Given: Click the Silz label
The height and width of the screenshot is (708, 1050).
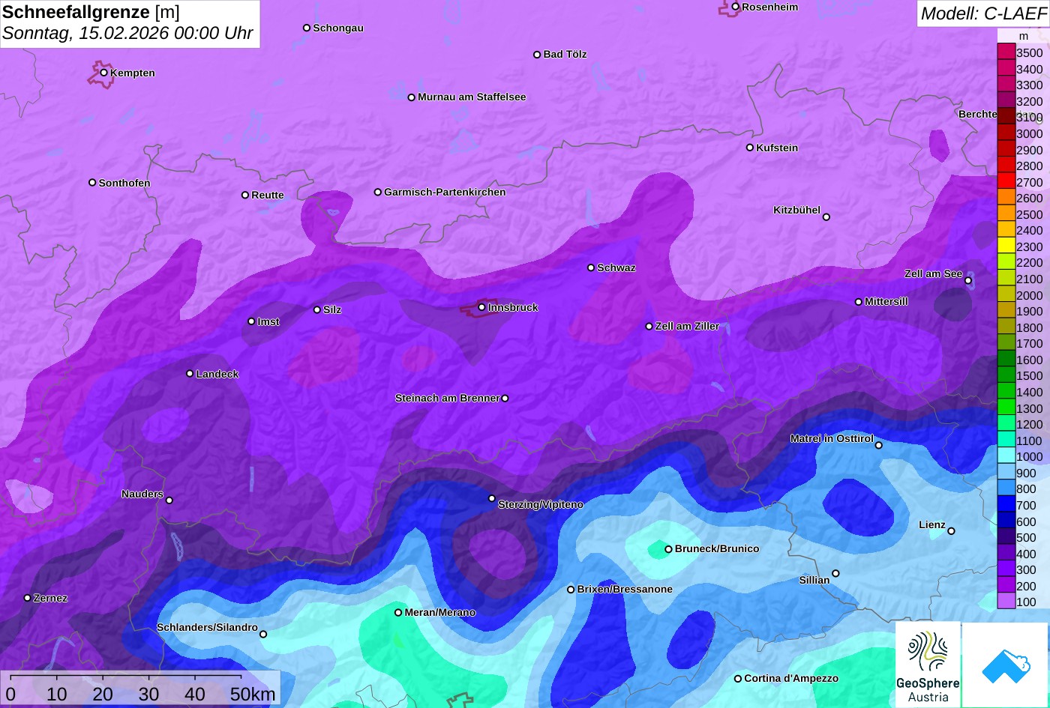Looking at the screenshot, I should click(x=332, y=309).
